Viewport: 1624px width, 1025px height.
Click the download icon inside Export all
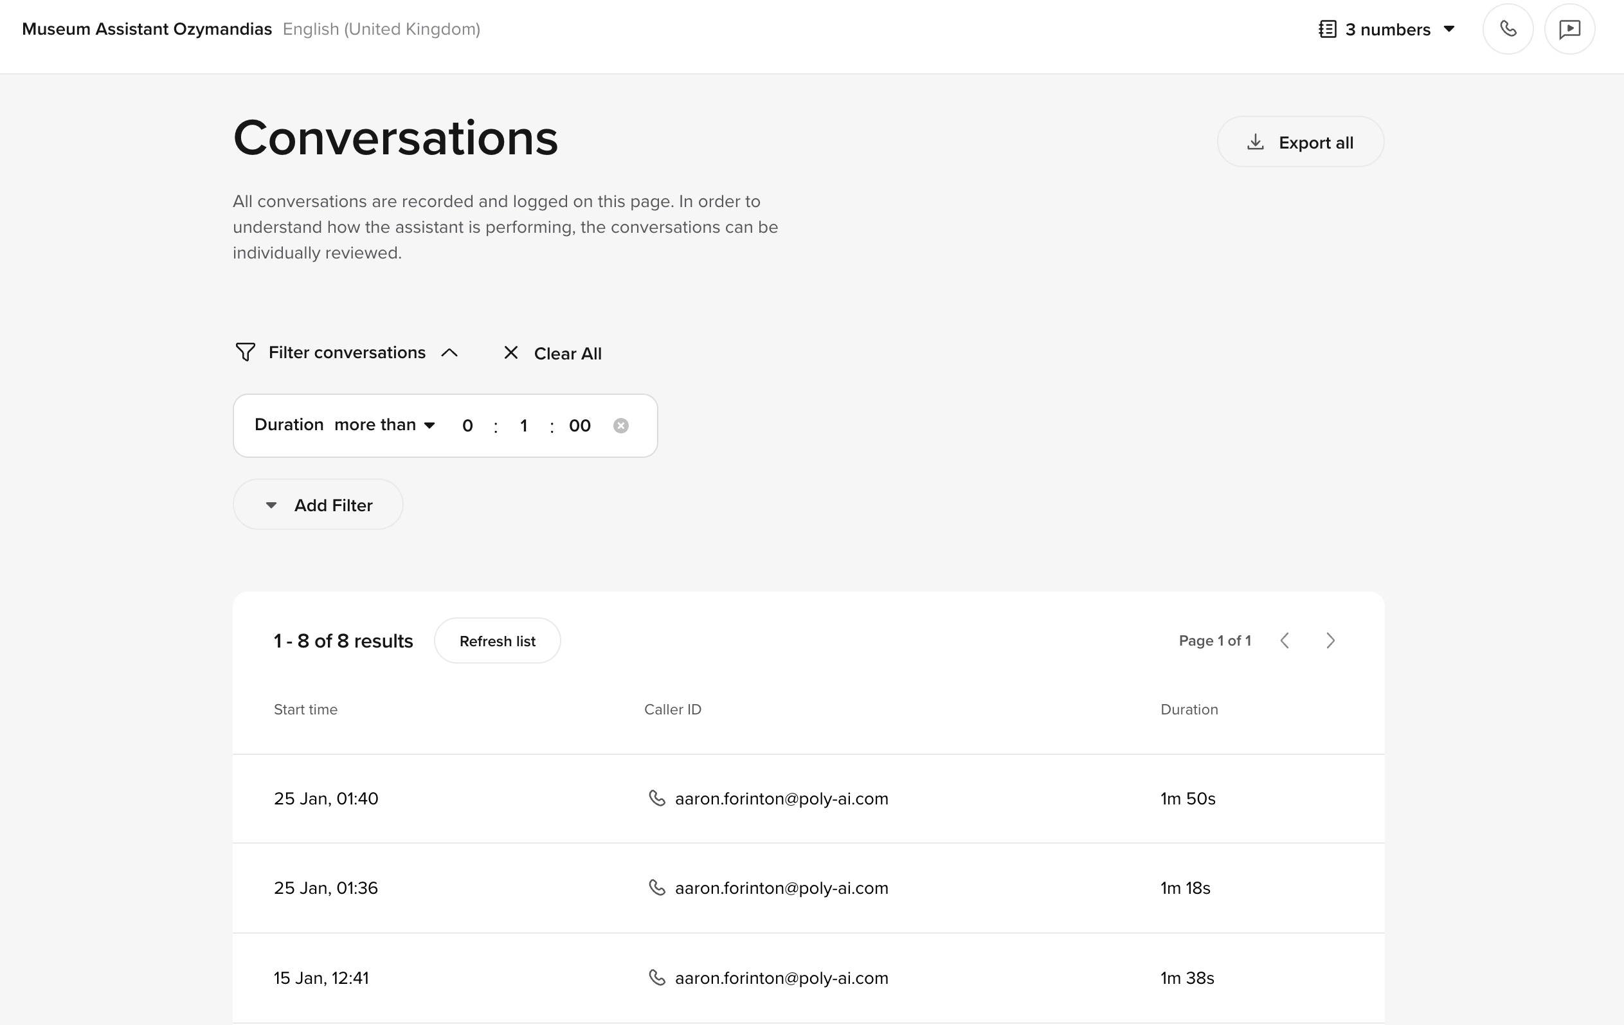coord(1256,141)
